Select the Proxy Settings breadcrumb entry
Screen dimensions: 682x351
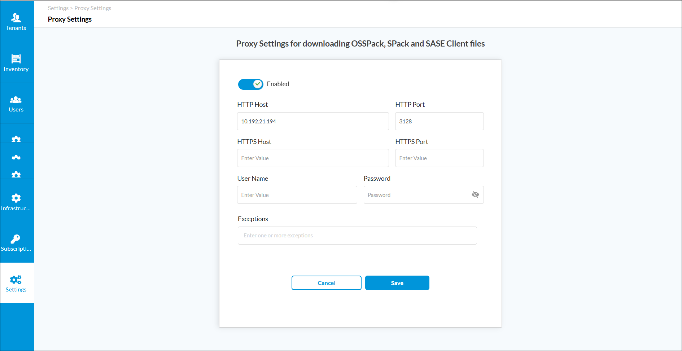[x=92, y=8]
